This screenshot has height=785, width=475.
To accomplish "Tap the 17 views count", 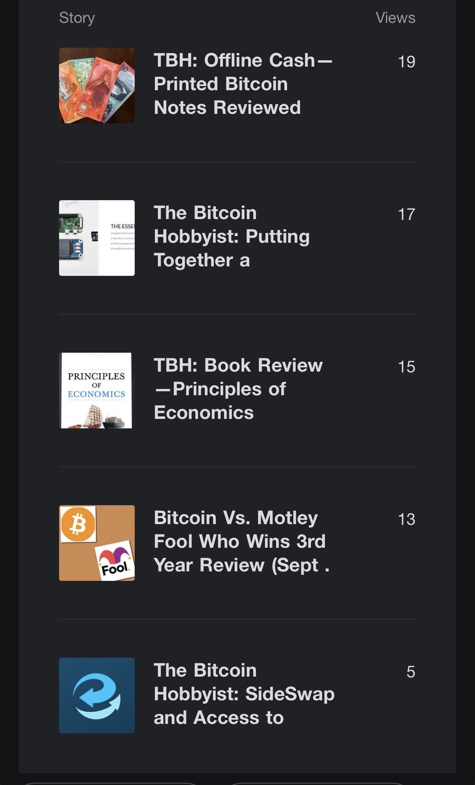I will click(x=406, y=214).
